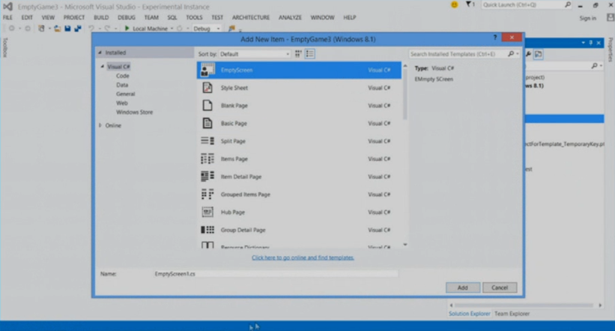Select the Grouped Items Page icon
The image size is (615, 331).
tap(207, 194)
